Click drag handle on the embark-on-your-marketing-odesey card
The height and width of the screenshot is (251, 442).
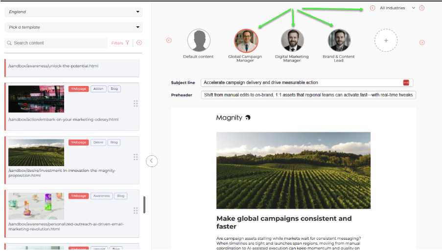click(x=136, y=104)
